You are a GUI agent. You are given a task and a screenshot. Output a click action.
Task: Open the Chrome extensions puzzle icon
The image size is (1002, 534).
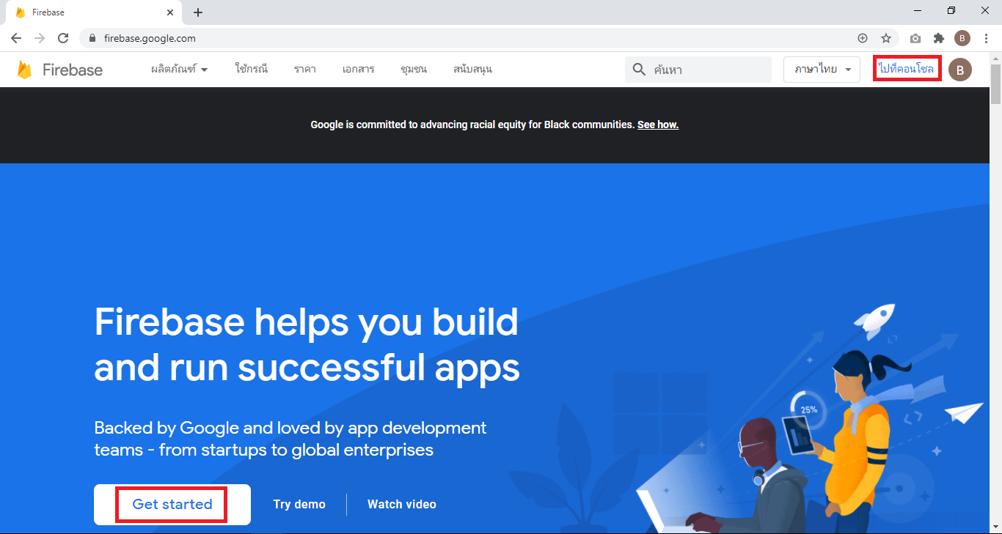click(x=939, y=38)
